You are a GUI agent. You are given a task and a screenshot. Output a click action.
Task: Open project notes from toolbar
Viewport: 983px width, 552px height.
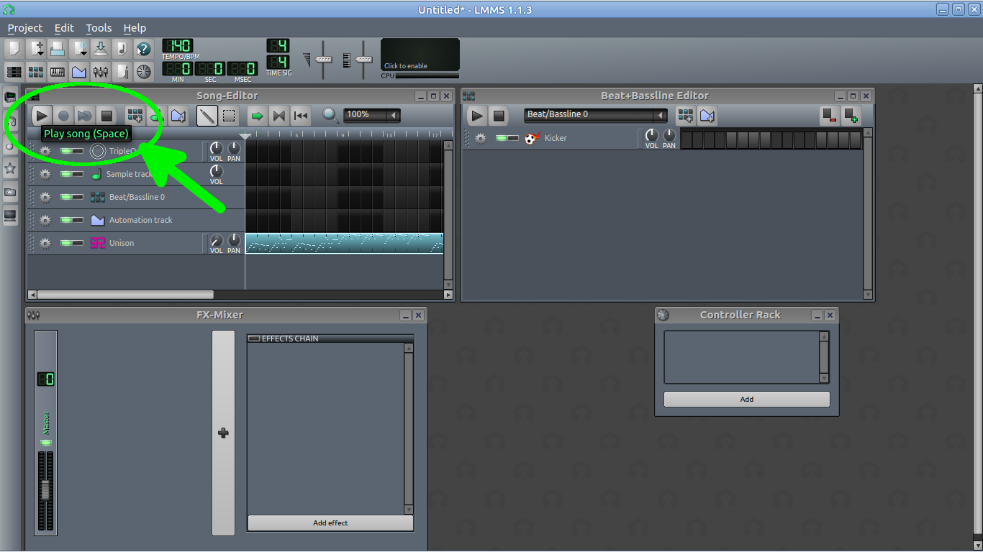(x=122, y=71)
